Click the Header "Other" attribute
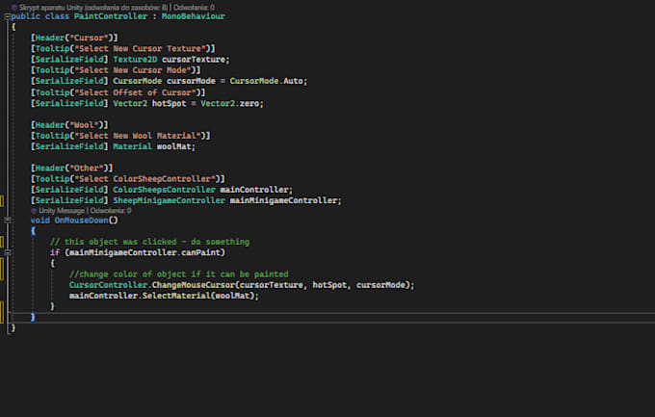655x417 pixels. pyautogui.click(x=72, y=168)
